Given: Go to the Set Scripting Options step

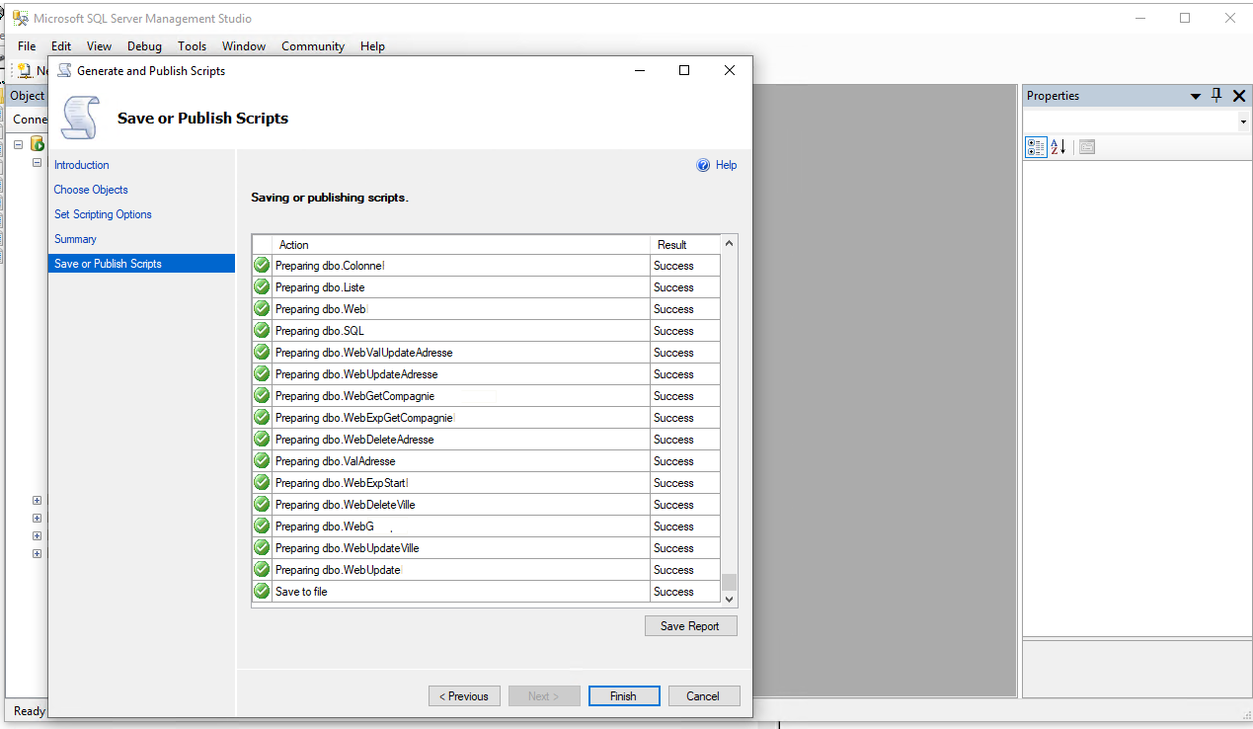Looking at the screenshot, I should tap(103, 214).
